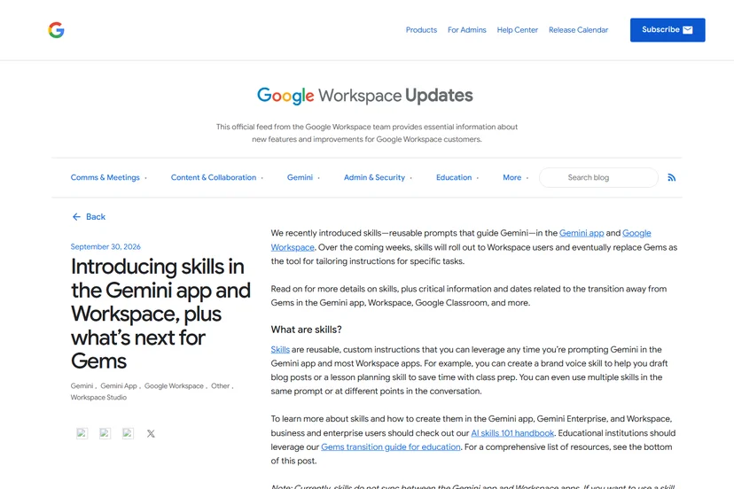Go back using the Back link
734x489 pixels.
point(89,217)
